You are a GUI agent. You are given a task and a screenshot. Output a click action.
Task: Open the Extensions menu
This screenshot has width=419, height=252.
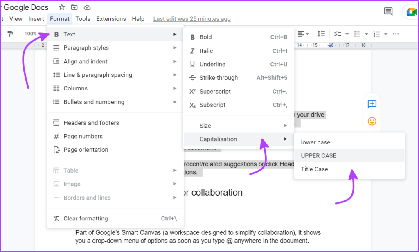[x=111, y=19]
